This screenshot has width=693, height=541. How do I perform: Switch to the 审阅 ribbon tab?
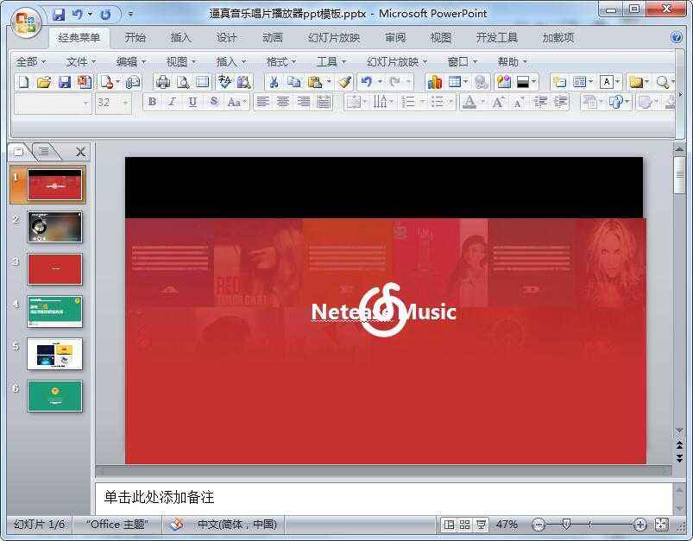[x=394, y=38]
